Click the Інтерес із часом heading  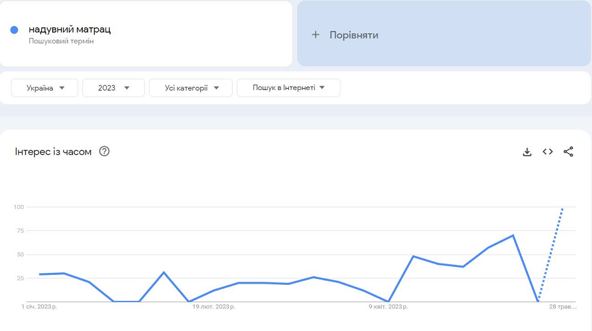[x=53, y=152]
